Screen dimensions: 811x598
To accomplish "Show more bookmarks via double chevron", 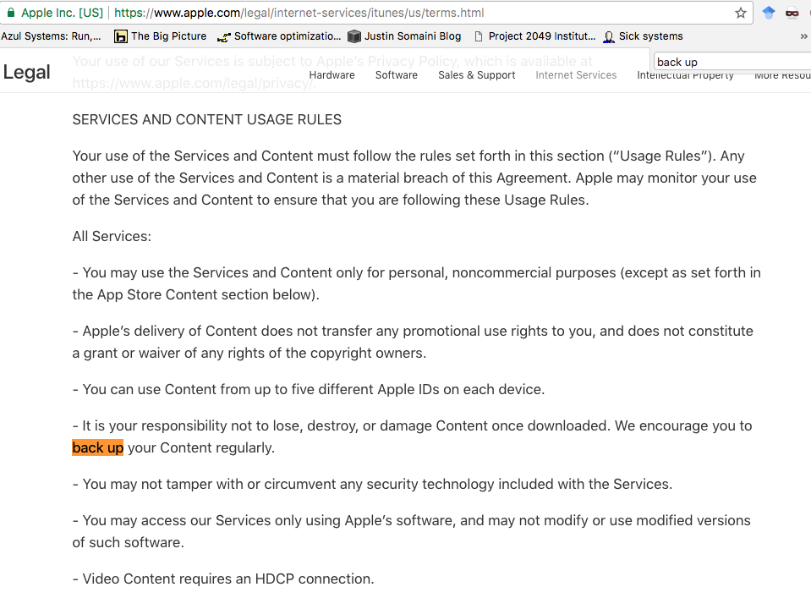I will (803, 36).
